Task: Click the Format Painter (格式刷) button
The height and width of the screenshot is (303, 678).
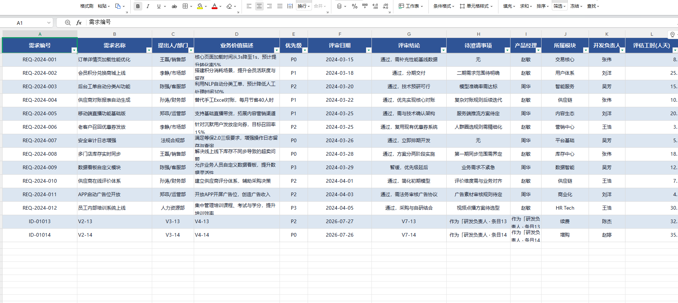Action: (86, 6)
